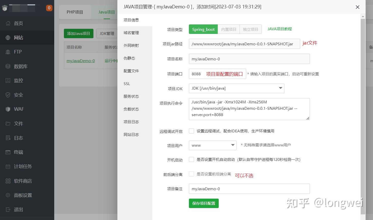373x220 pixels.
Task: Check the 前后端分离 separation option
Action: point(191,174)
